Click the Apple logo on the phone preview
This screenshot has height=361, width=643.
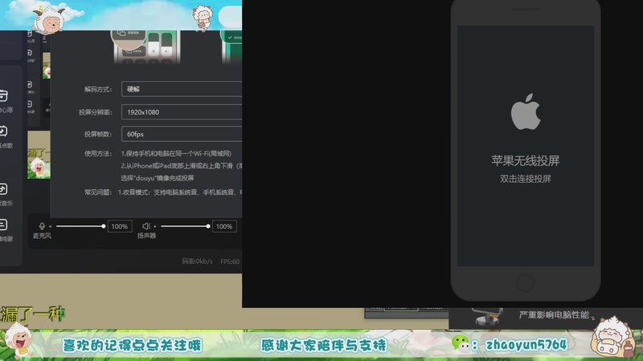[526, 112]
